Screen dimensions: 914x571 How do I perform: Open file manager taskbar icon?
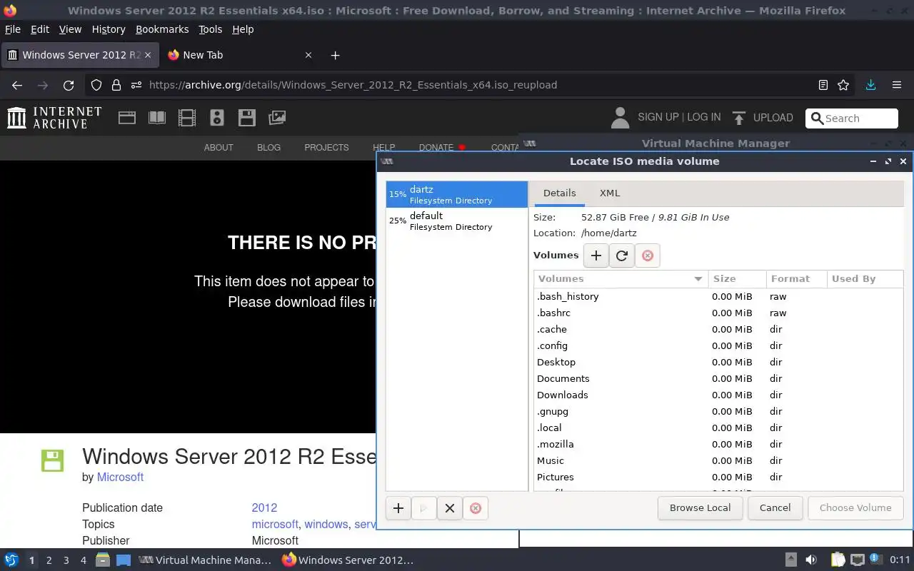click(102, 560)
